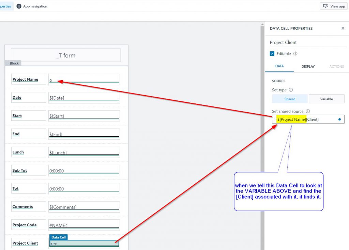Open the Project Client data cell dropdown
Image resolution: width=349 pixels, height=250 pixels.
(116, 243)
